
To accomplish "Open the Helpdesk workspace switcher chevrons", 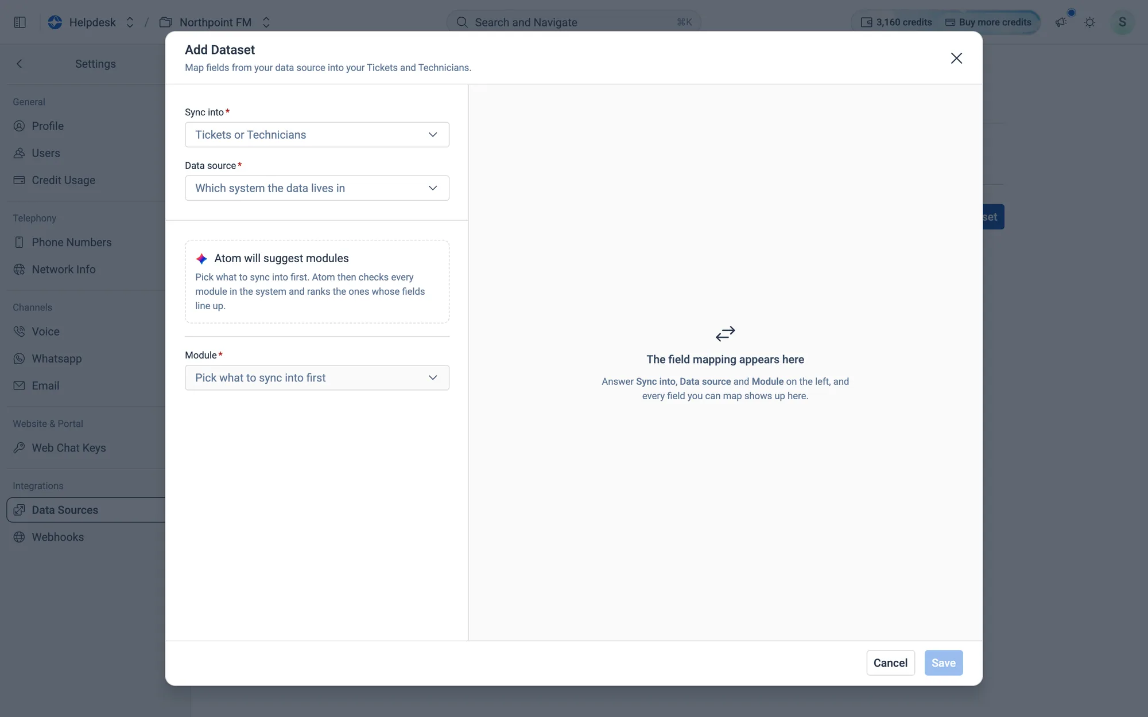I will (130, 22).
